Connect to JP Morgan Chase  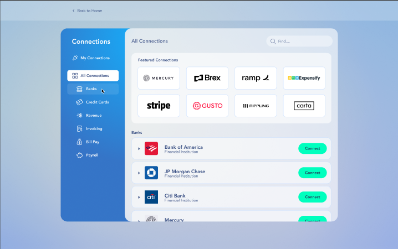tap(313, 173)
